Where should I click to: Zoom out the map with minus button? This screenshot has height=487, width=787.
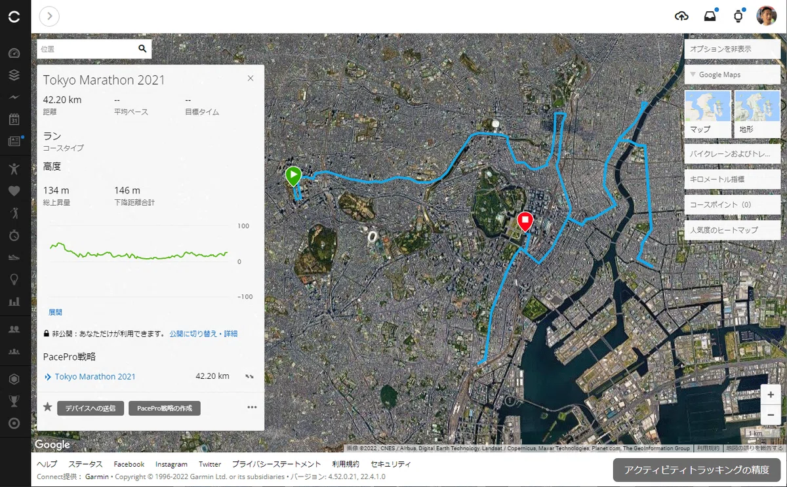[771, 415]
